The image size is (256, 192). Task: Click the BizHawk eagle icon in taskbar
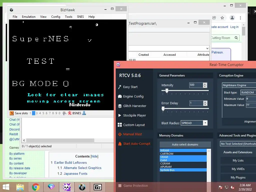pos(82,187)
